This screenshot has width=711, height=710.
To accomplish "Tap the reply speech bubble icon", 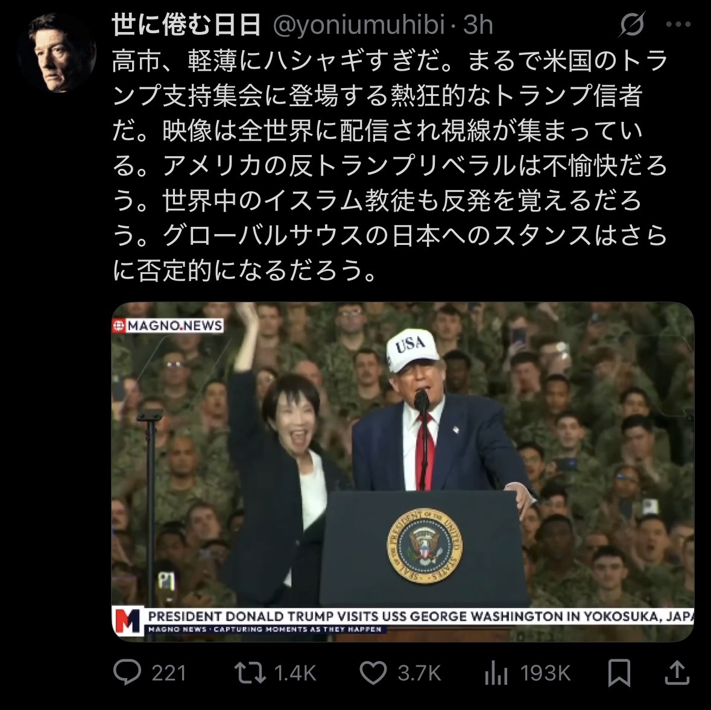I will point(127,673).
